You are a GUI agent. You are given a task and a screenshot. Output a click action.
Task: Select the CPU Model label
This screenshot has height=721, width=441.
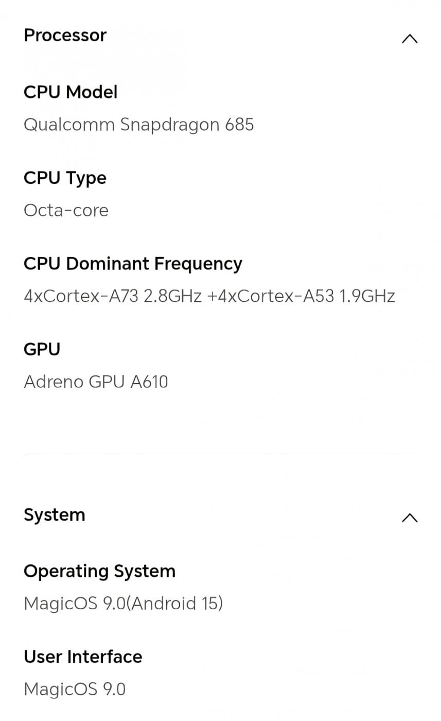tap(70, 92)
